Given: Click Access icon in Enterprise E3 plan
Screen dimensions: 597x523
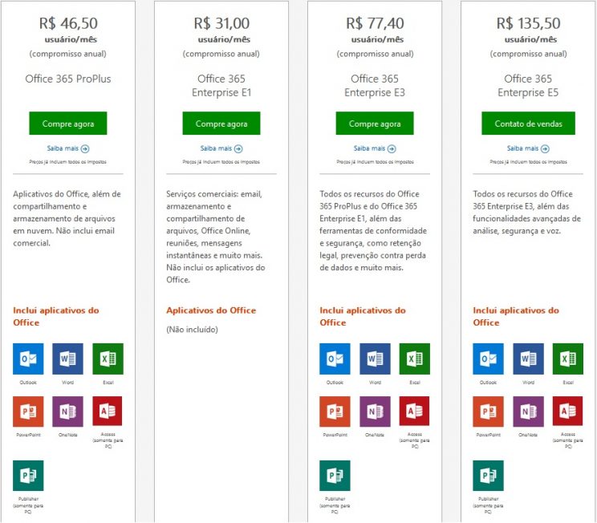Looking at the screenshot, I should (x=414, y=411).
